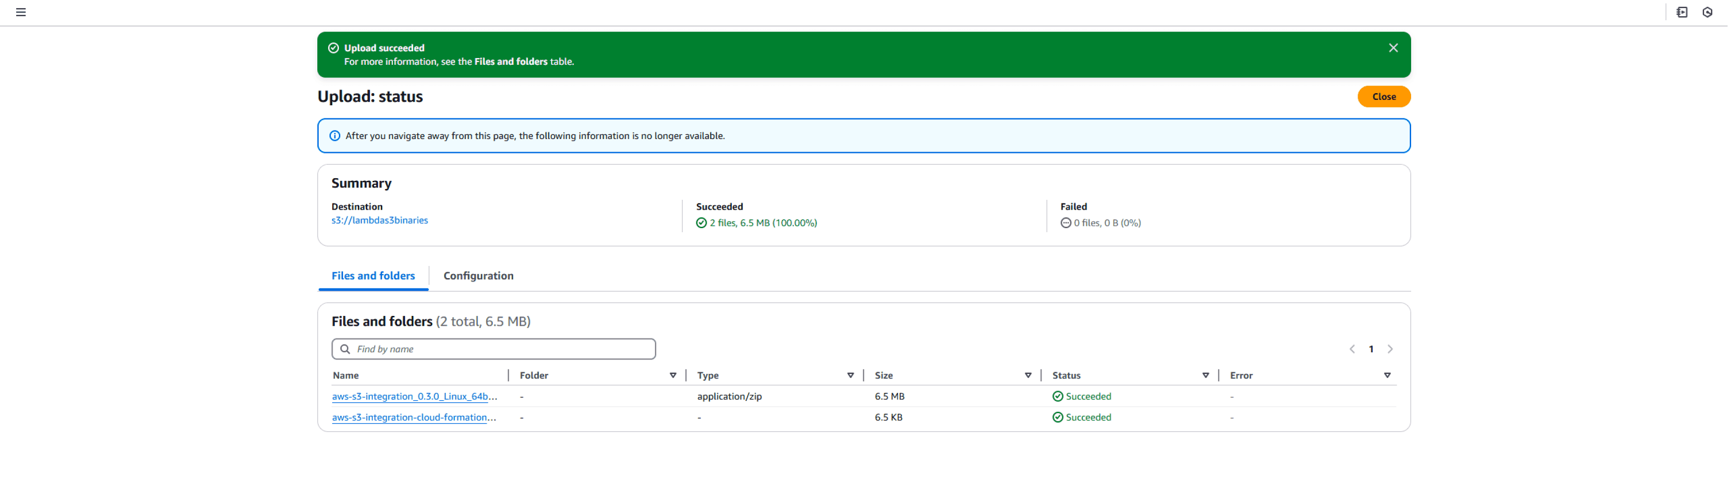Click the previous page chevron
Screen dimensions: 1728x486
pos(1352,349)
